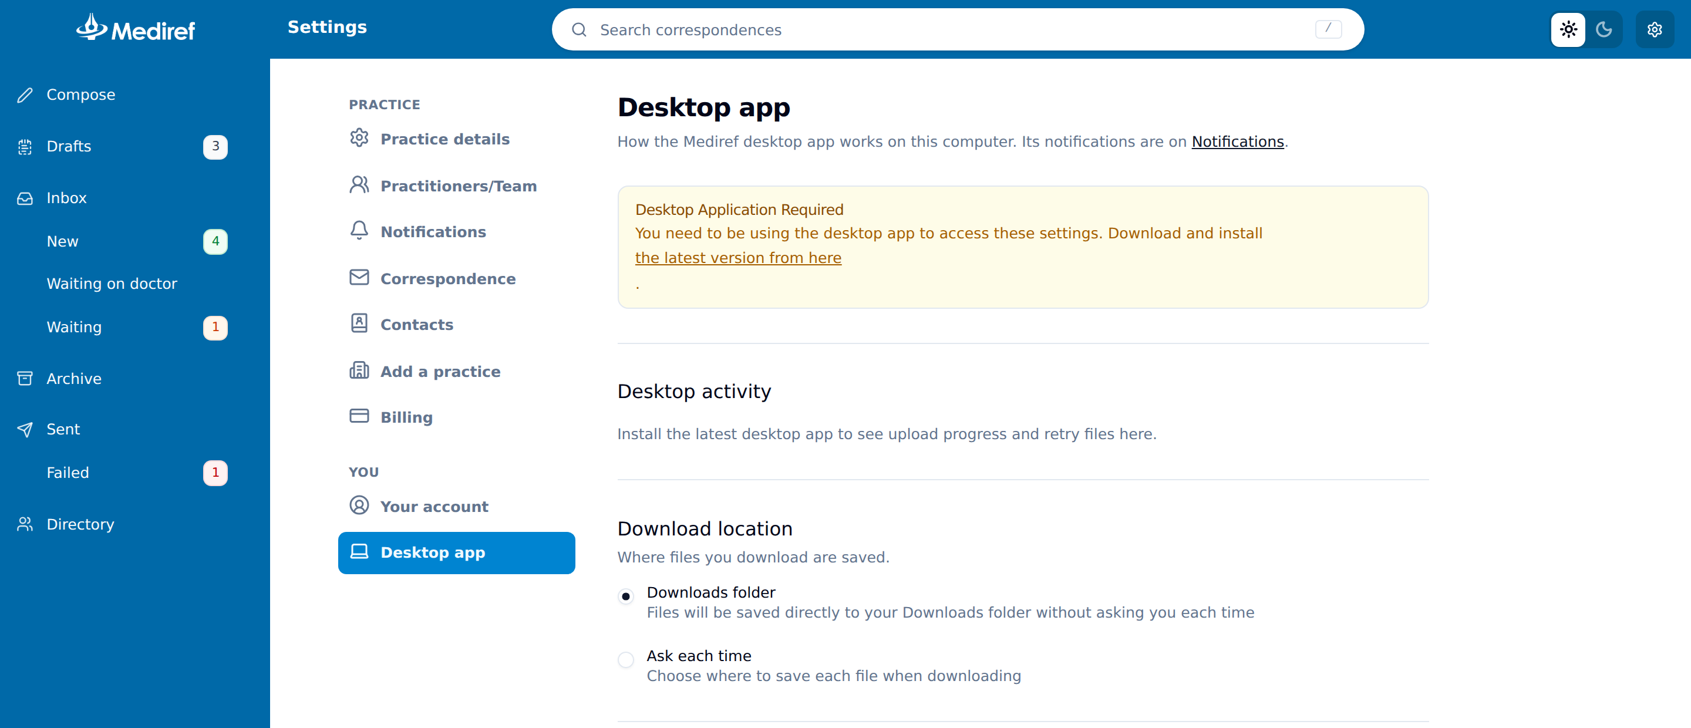
Task: Switch to light theme sun toggle
Action: point(1568,29)
